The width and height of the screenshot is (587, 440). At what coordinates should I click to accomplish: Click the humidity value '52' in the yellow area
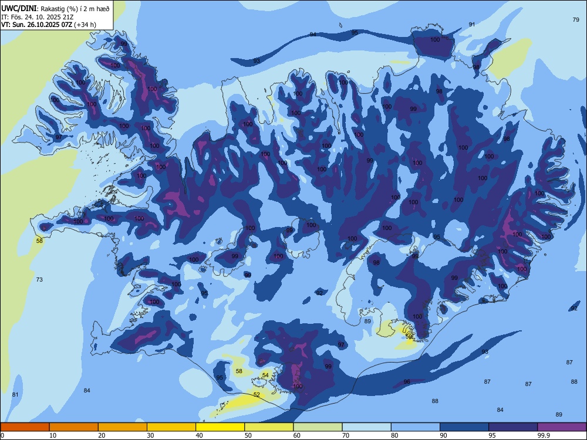[x=257, y=395]
